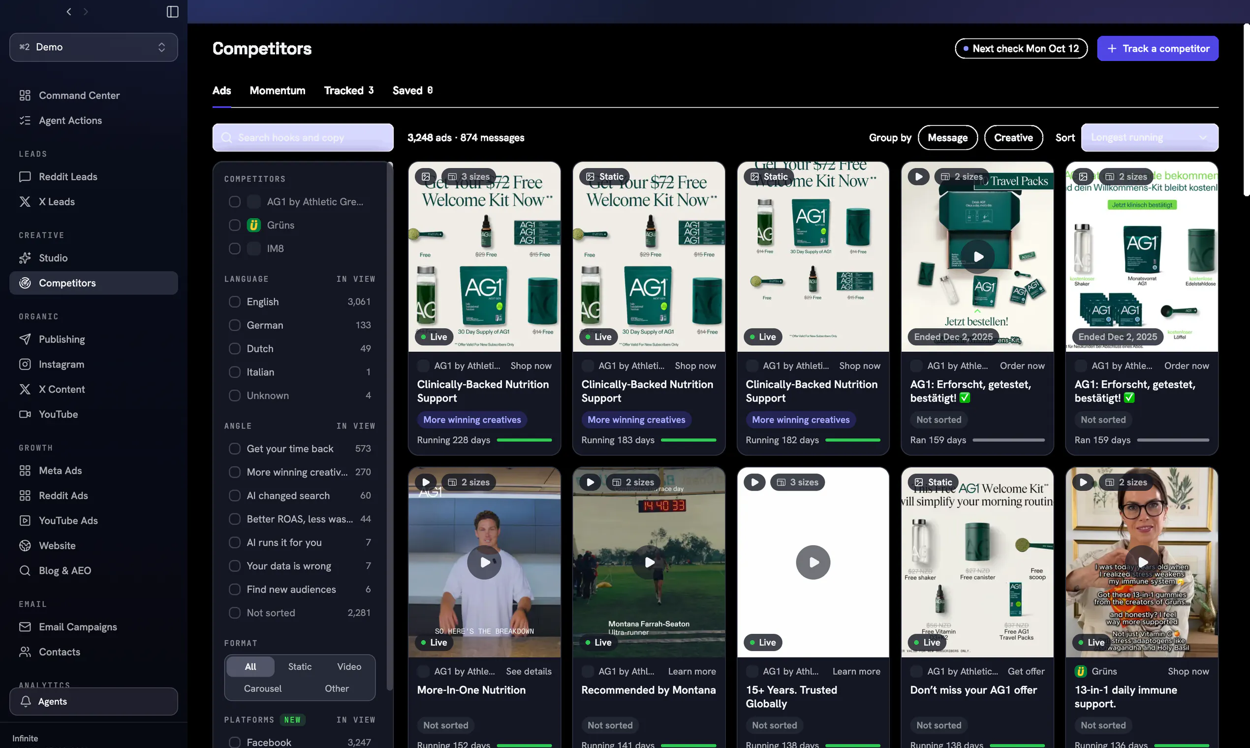This screenshot has width=1250, height=748.
Task: Open the Studio creative tool
Action: point(93,258)
